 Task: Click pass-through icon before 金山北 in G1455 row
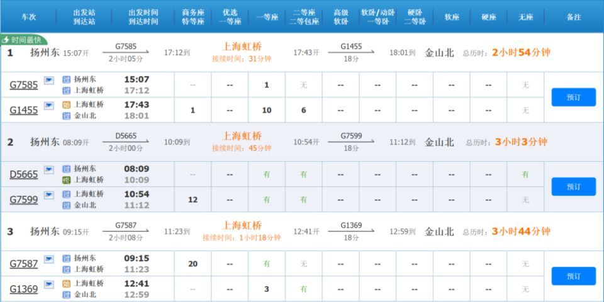[x=67, y=116]
